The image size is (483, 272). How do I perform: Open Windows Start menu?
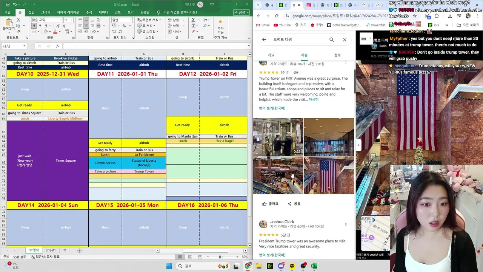point(169,266)
